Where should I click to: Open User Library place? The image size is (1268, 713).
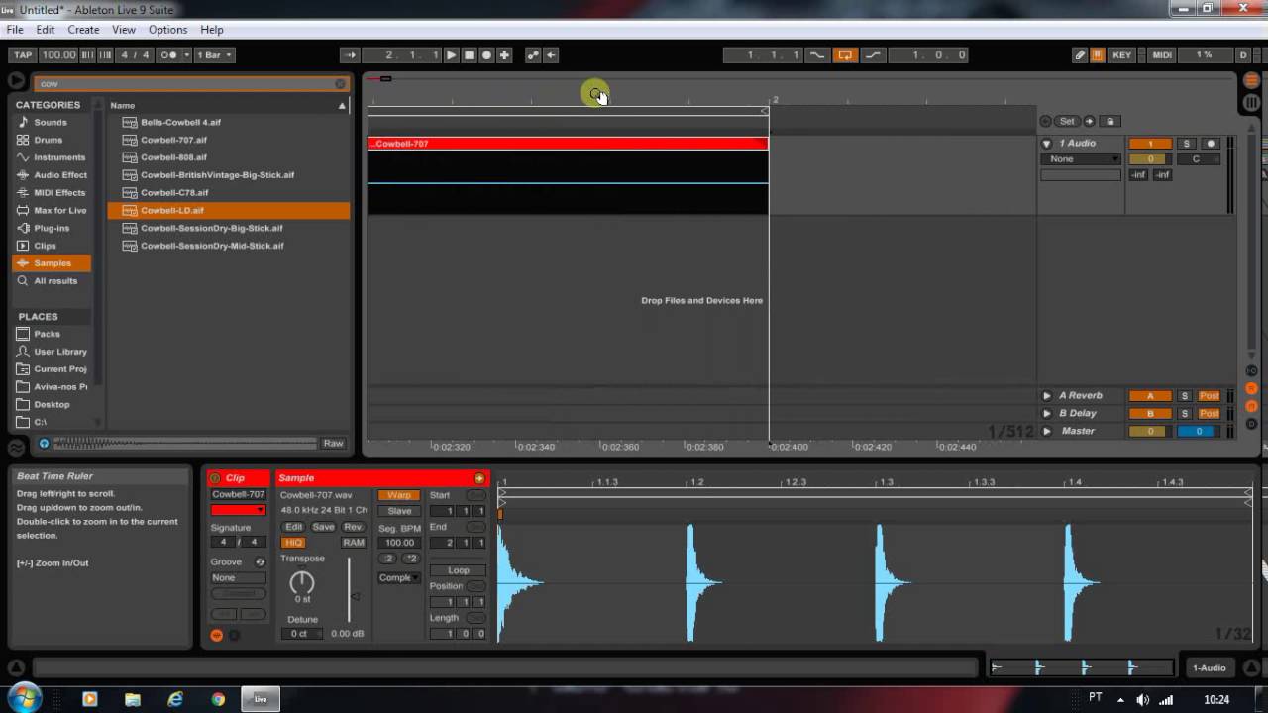pos(59,352)
